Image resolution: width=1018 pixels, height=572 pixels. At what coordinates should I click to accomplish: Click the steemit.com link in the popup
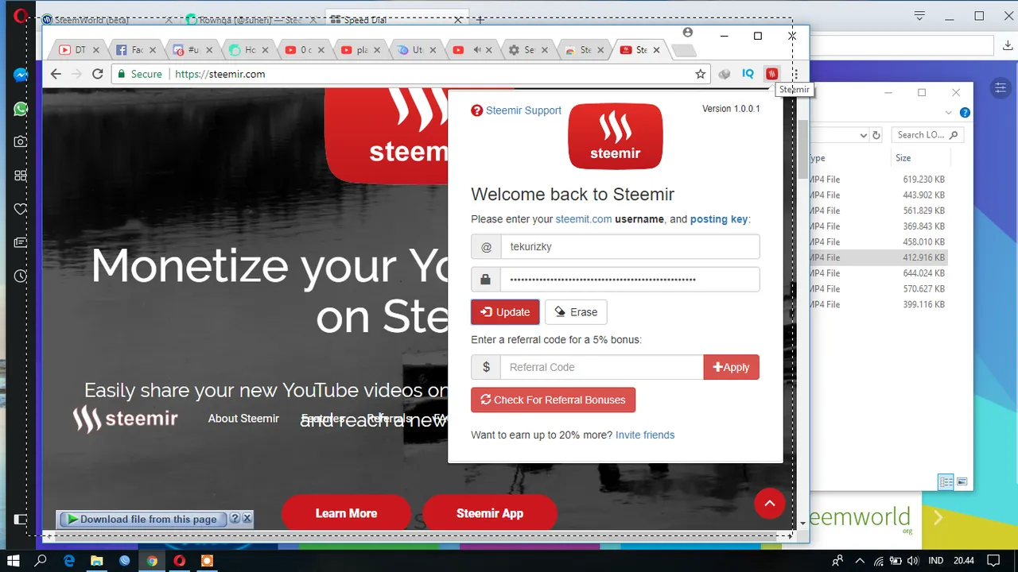pos(583,219)
